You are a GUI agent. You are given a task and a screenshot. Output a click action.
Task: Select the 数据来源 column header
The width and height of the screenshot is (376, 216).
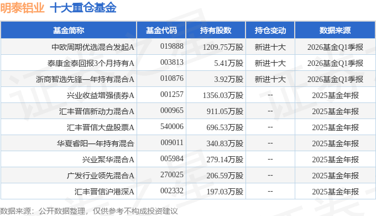point(335,30)
